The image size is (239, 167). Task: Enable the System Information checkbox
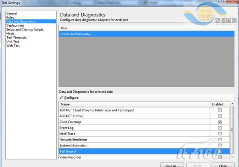[220, 145]
